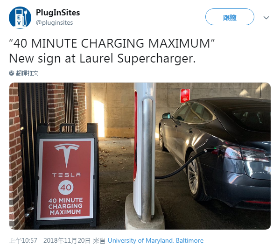Image resolution: width=280 pixels, height=252 pixels.
Task: Open University of Maryland, Baltimore location
Action: click(x=155, y=241)
